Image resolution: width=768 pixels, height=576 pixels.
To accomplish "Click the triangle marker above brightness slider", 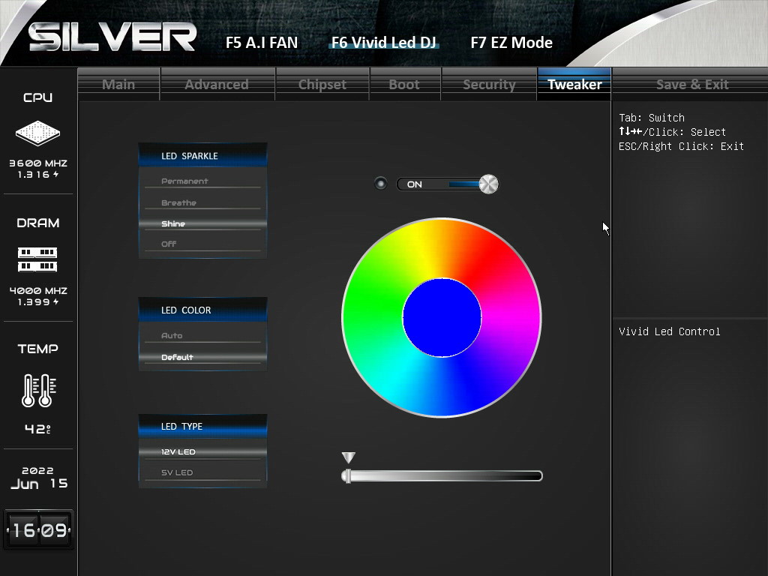I will tap(348, 457).
